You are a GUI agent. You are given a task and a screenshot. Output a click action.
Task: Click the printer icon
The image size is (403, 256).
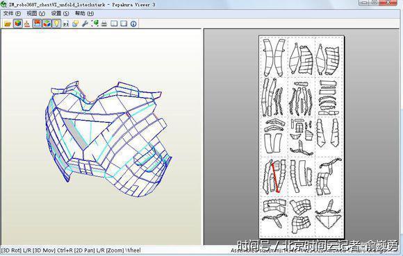pos(104,24)
